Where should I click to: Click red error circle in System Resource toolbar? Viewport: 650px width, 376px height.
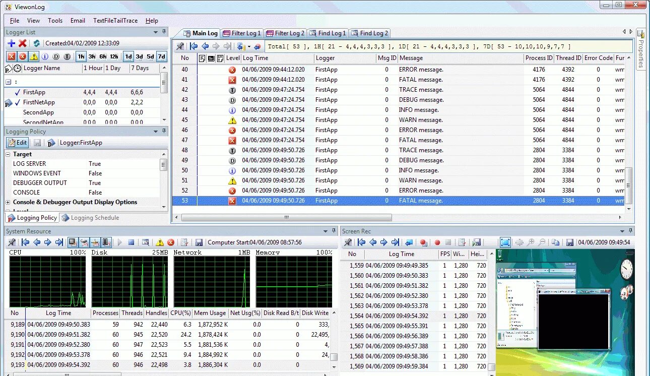[171, 242]
